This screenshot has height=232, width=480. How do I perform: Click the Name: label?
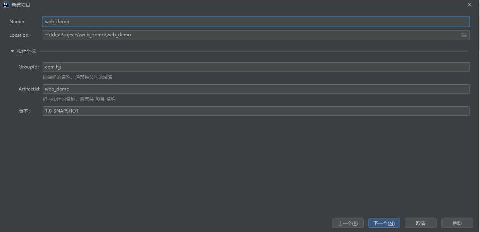tap(17, 22)
